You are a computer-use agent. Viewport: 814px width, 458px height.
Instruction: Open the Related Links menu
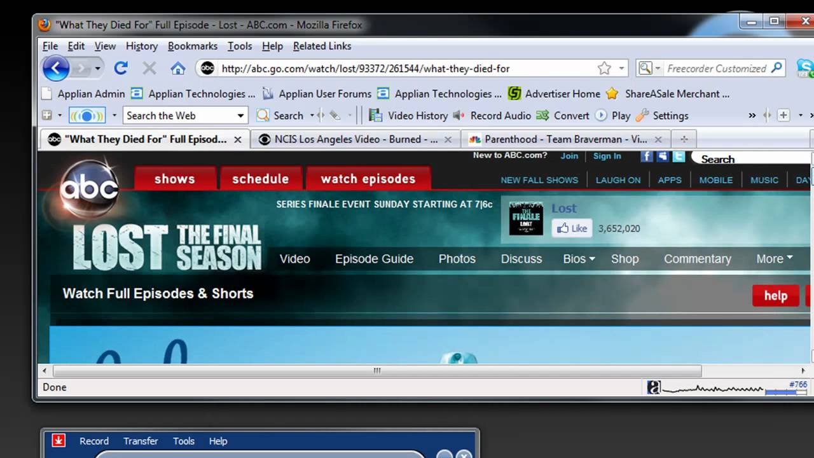tap(322, 46)
